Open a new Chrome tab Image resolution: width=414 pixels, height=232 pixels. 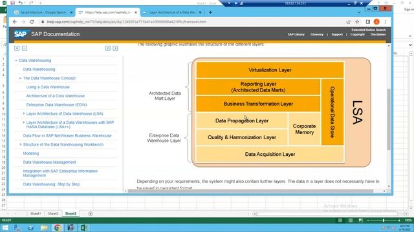click(x=210, y=12)
